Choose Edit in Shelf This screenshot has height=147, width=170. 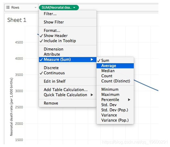(x=68, y=81)
